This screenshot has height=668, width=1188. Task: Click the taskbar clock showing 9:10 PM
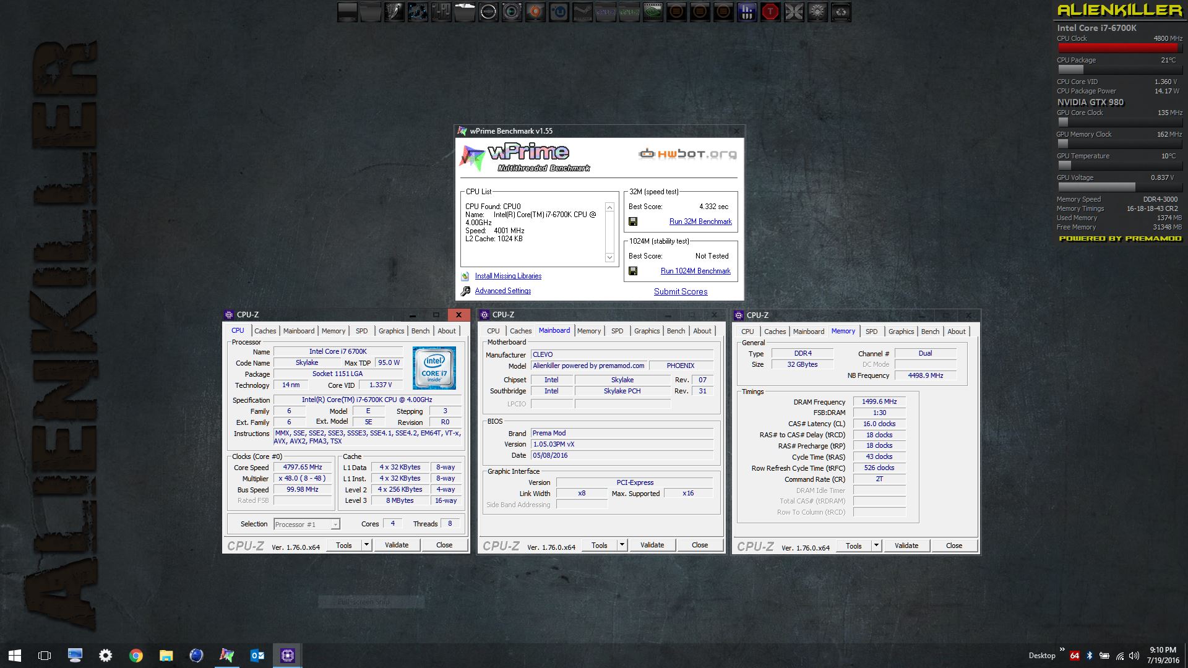(1163, 655)
